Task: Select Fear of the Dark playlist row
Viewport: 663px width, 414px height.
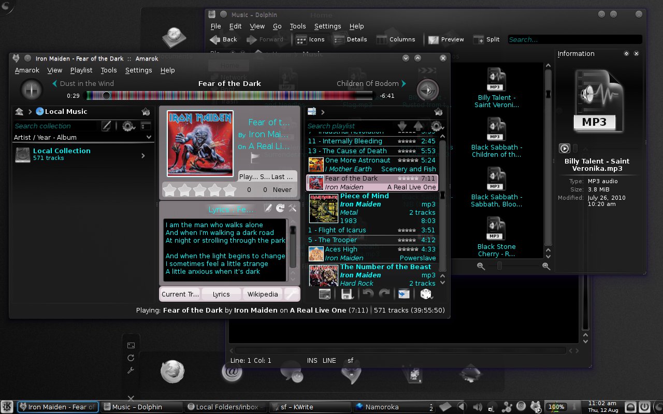Action: point(372,183)
